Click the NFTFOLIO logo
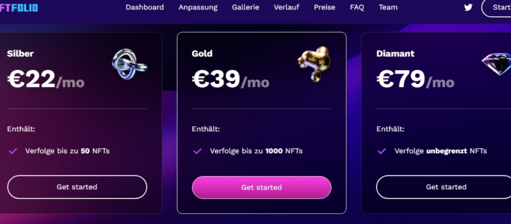511x224 pixels. point(19,7)
